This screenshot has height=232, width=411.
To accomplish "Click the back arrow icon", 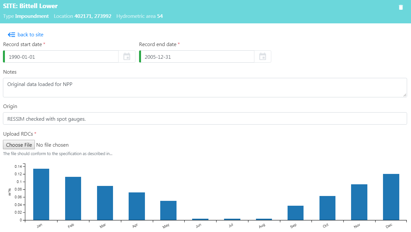I will 11,35.
